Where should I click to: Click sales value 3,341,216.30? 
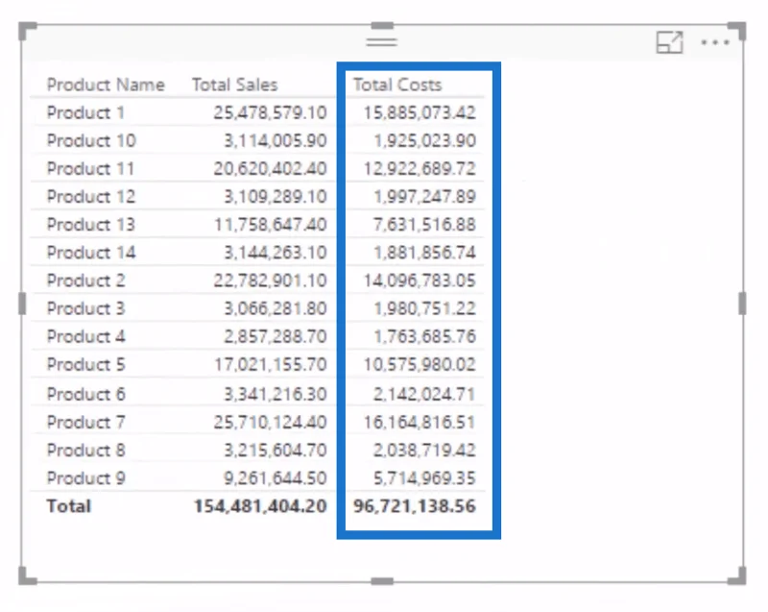tap(276, 394)
